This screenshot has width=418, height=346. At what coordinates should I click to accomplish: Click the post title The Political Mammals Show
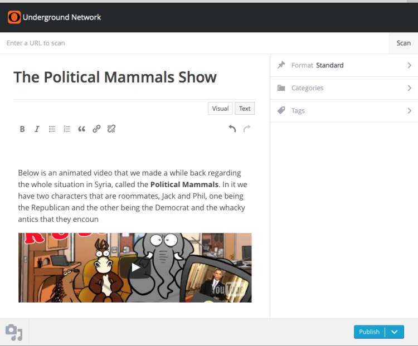click(115, 77)
